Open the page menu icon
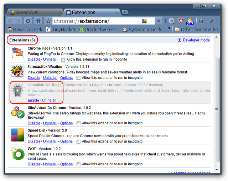 [202, 21]
